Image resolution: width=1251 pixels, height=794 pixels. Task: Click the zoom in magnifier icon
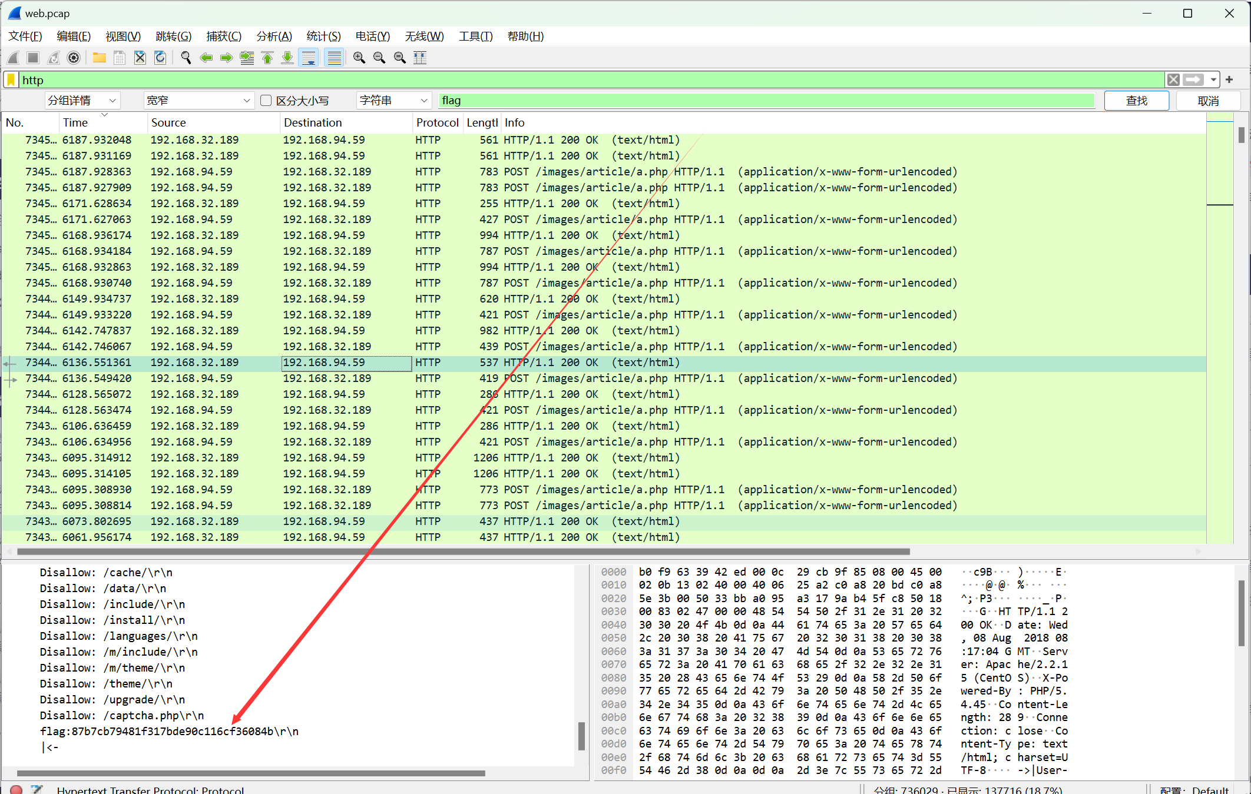point(359,58)
